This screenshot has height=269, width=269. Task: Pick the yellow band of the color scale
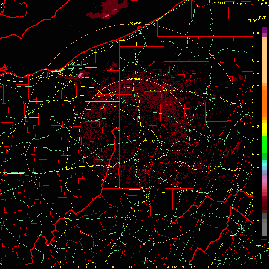264,128
